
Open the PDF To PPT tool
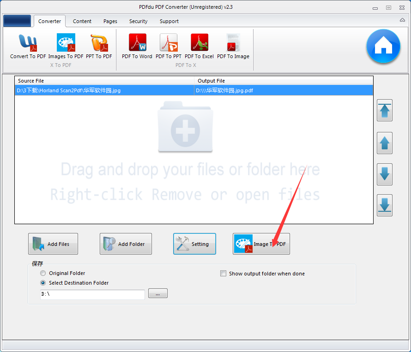click(169, 46)
